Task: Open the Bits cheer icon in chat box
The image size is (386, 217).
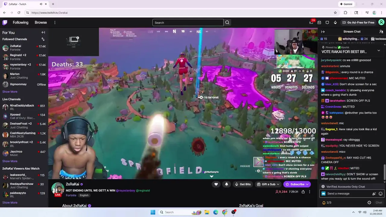Action: click(374, 194)
